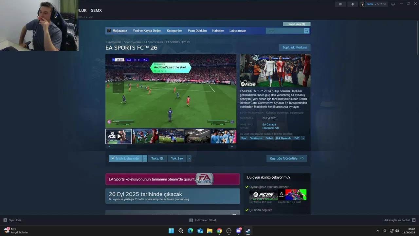419x236 pixels.
Task: Select the second screenshot thumbnail with red player
Action: point(145,136)
